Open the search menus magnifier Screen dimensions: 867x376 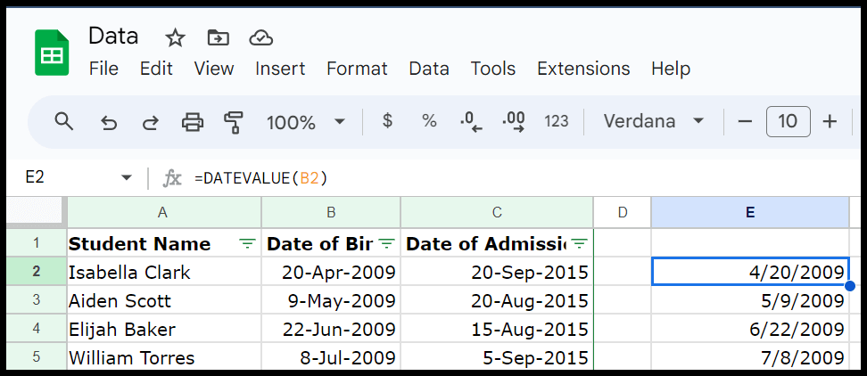pyautogui.click(x=64, y=121)
